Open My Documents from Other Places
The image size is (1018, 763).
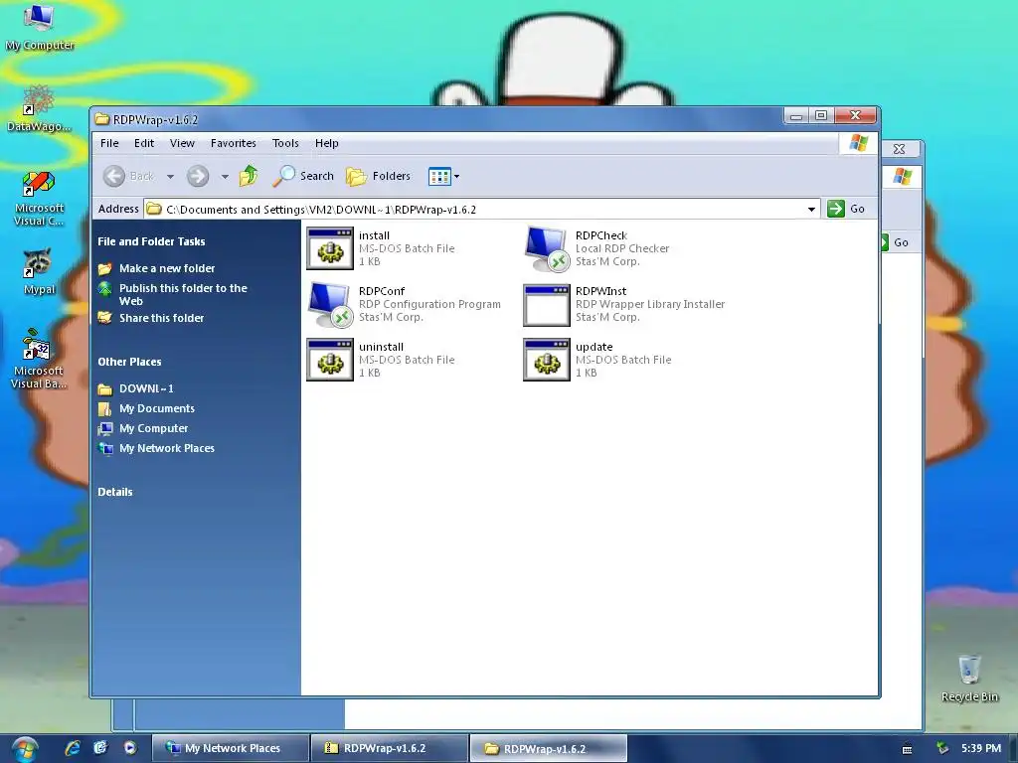click(157, 408)
